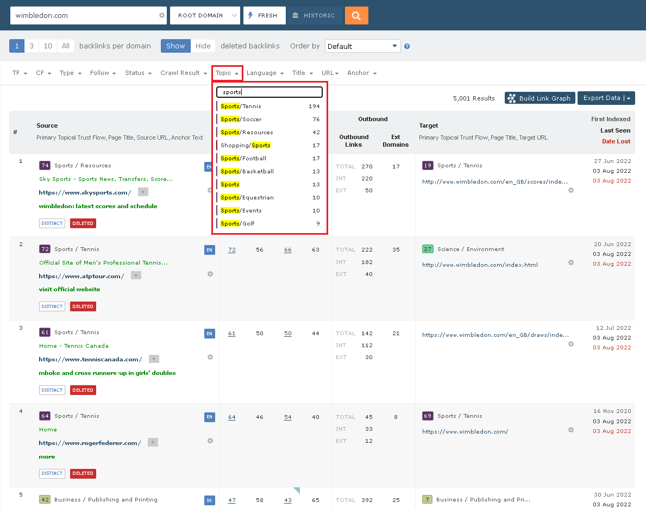The width and height of the screenshot is (646, 508).
Task: Click the sports topic search input field
Action: [269, 92]
